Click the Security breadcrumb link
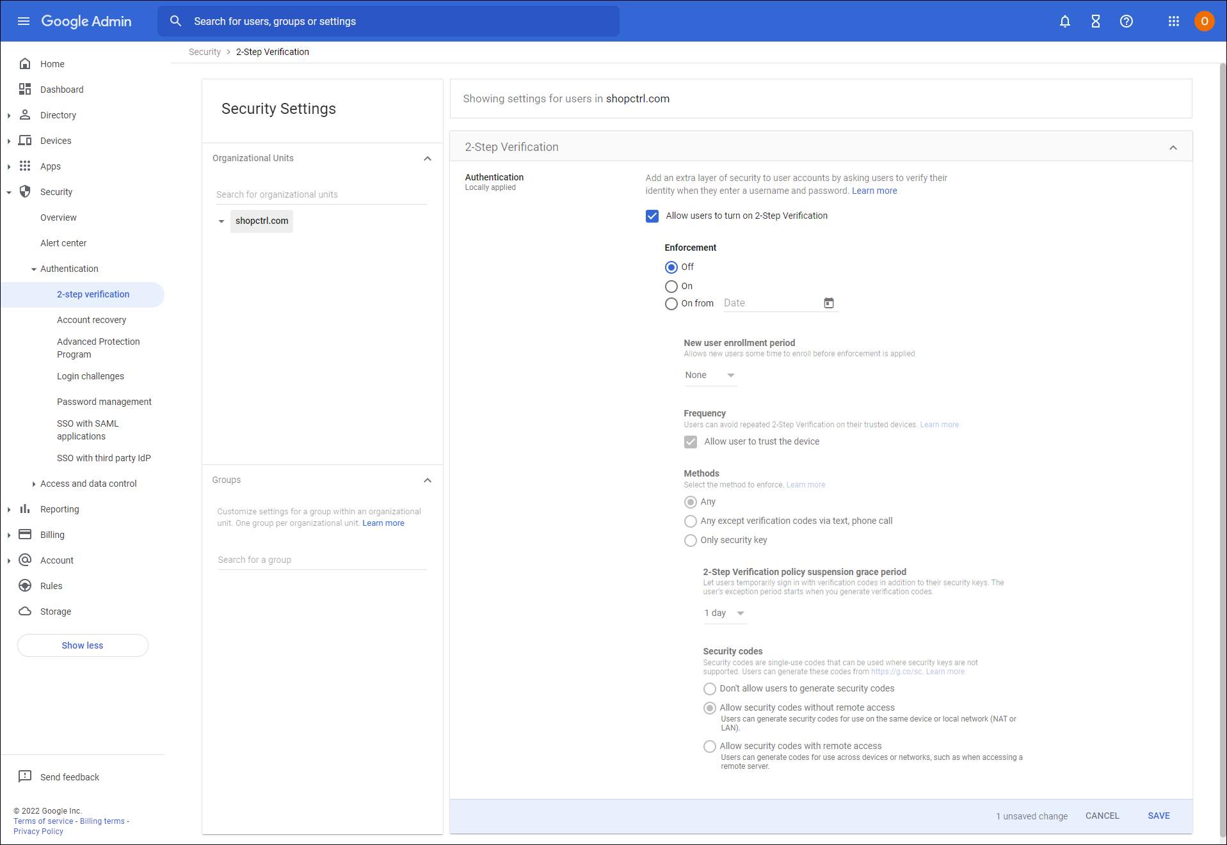1227x845 pixels. click(205, 52)
